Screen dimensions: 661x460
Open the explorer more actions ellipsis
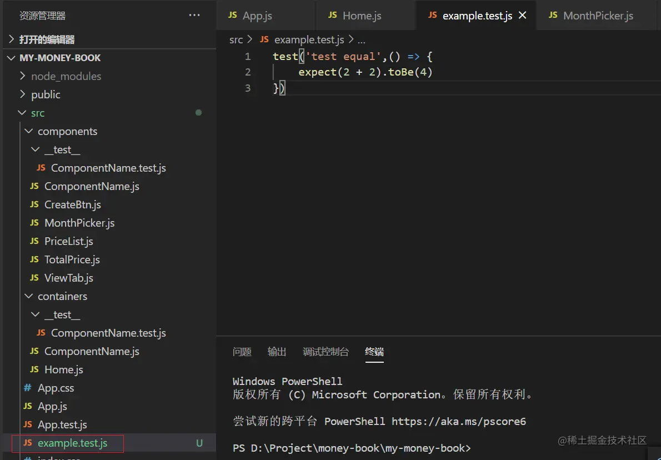[194, 15]
